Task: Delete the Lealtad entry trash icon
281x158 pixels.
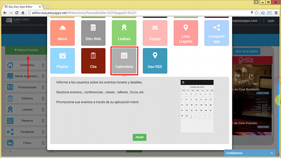Action: point(43,109)
